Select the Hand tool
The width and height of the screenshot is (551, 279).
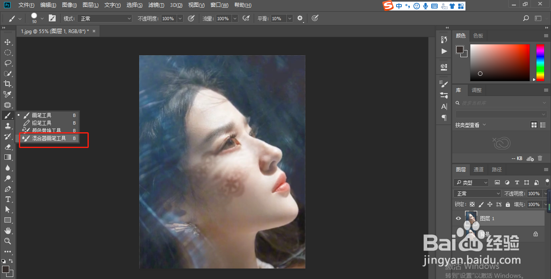click(x=7, y=231)
